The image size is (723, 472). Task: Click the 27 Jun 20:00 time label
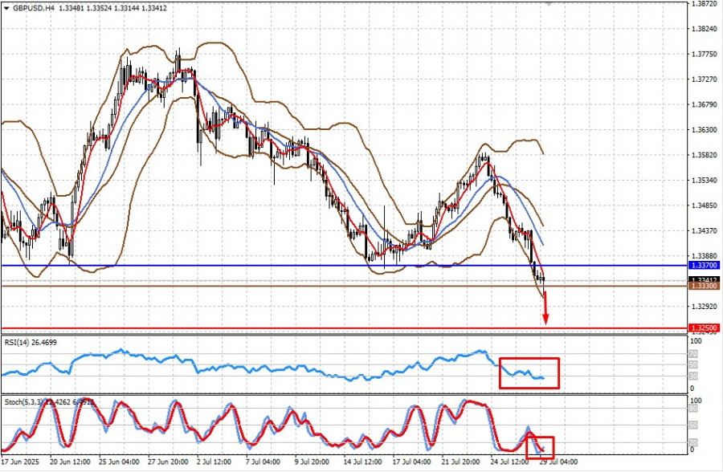(x=168, y=462)
